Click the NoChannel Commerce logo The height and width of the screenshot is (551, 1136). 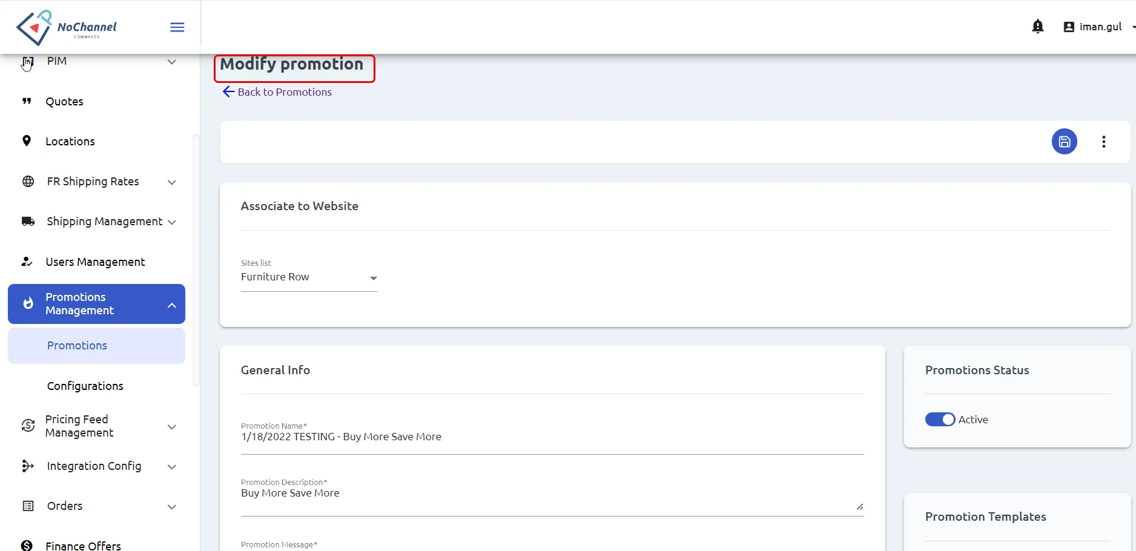click(x=67, y=27)
